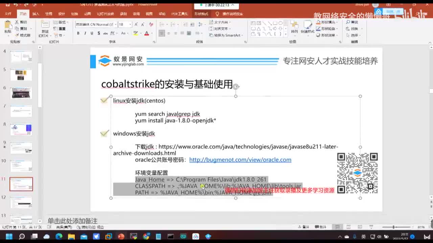The height and width of the screenshot is (243, 433).
Task: Click the Copy (复制) icon
Action: point(17,29)
